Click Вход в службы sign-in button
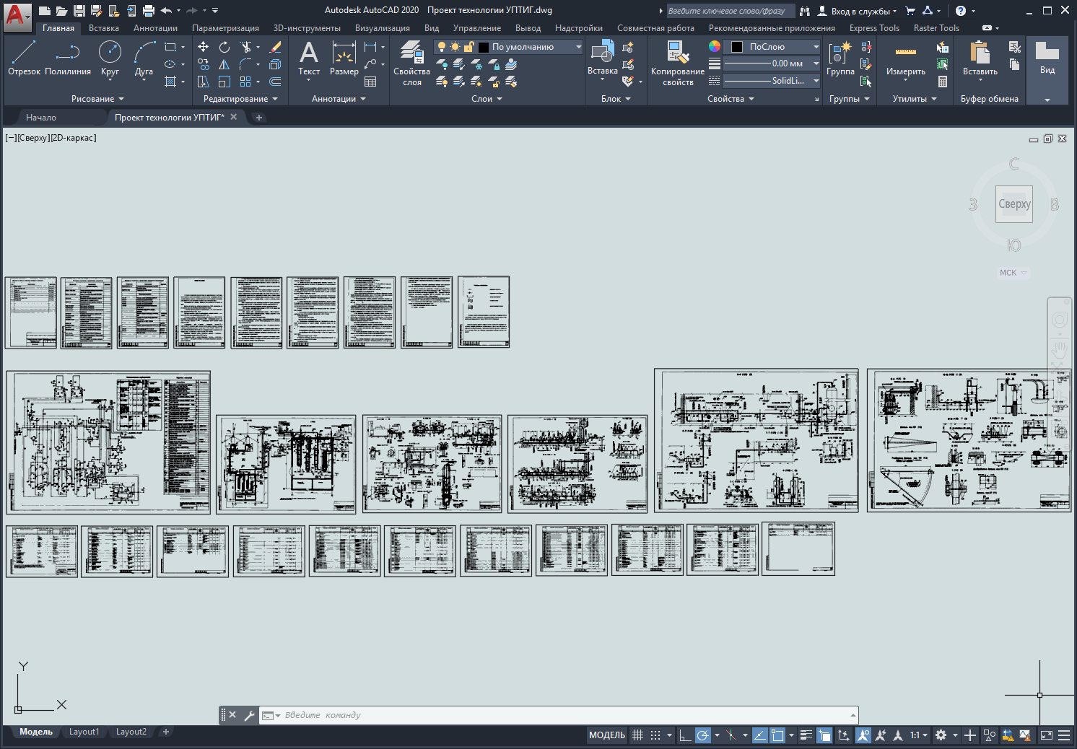1077x749 pixels. click(x=857, y=11)
